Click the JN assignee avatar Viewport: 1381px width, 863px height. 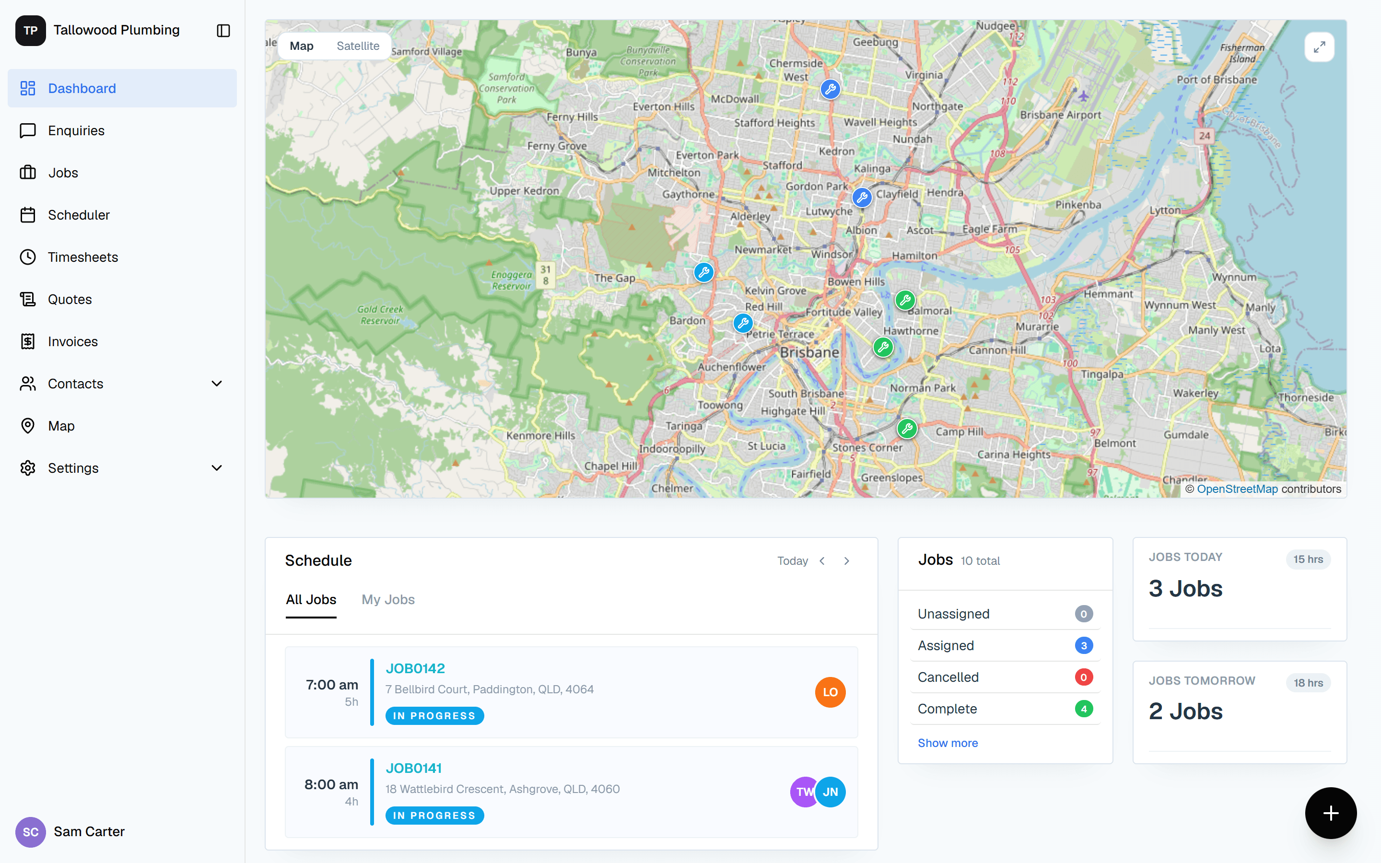click(831, 792)
